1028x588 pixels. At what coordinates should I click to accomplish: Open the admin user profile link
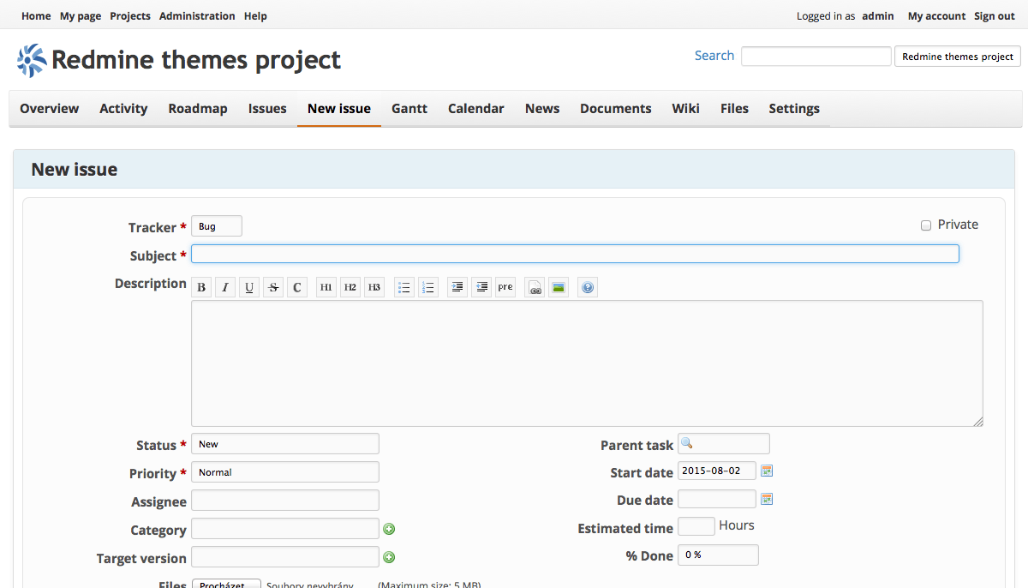coord(878,16)
